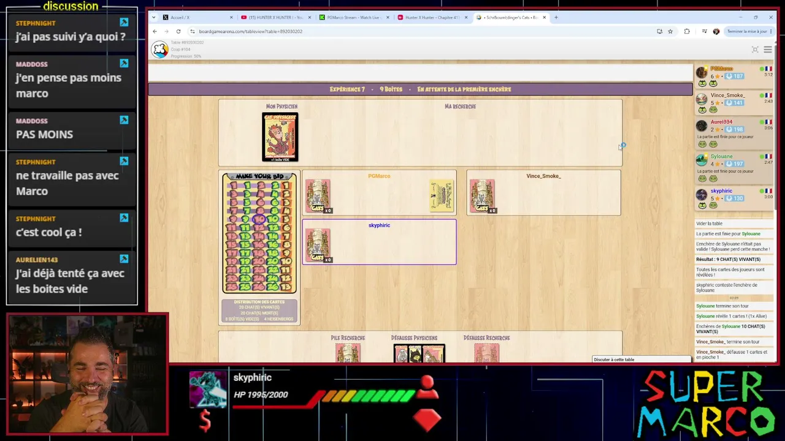Select the Schrödinger's Cats tab

[x=511, y=17]
